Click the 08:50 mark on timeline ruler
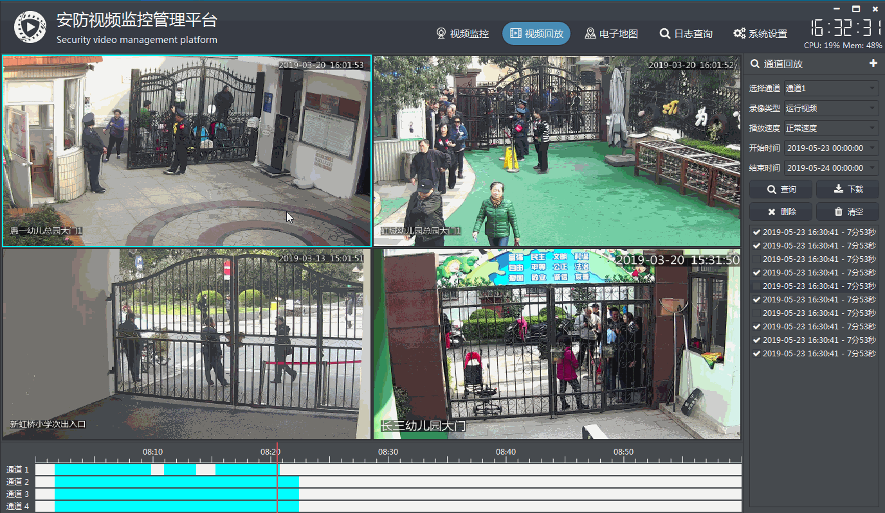 (x=623, y=452)
